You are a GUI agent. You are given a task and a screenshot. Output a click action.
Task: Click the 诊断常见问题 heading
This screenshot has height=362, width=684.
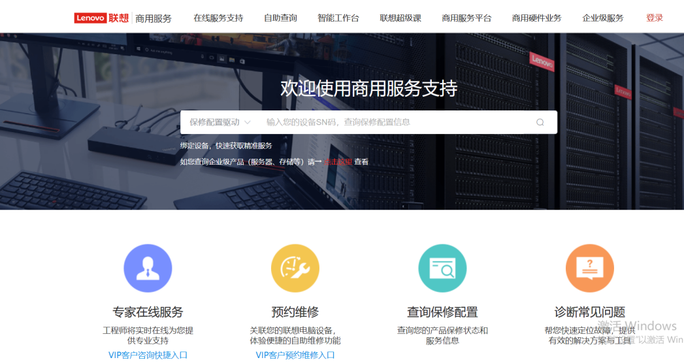coord(590,312)
